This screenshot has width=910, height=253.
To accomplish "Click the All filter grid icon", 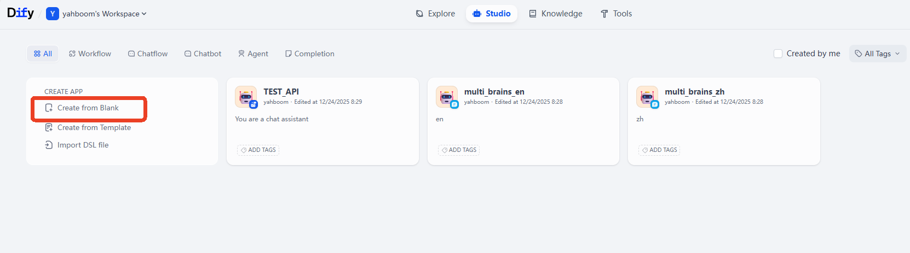I will 37,54.
